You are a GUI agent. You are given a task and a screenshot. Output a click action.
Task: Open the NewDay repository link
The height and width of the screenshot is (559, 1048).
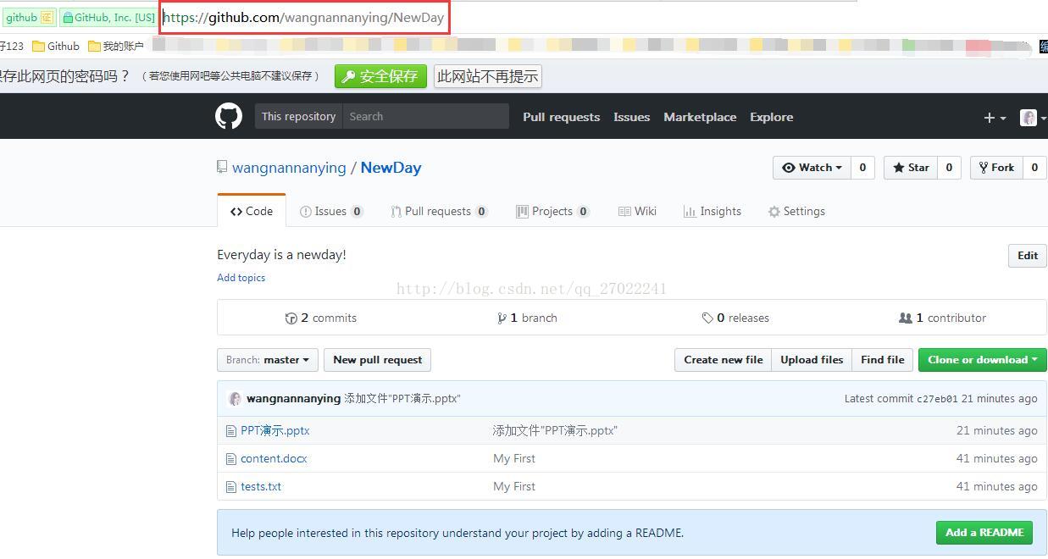(391, 168)
